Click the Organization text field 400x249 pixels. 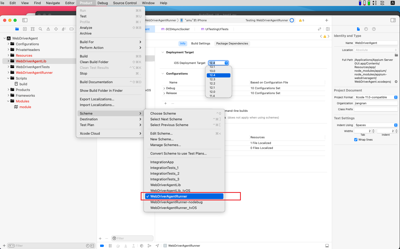point(376,103)
